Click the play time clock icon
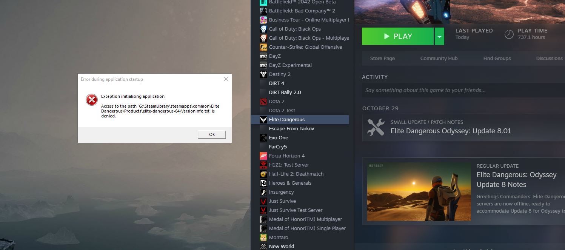 509,34
